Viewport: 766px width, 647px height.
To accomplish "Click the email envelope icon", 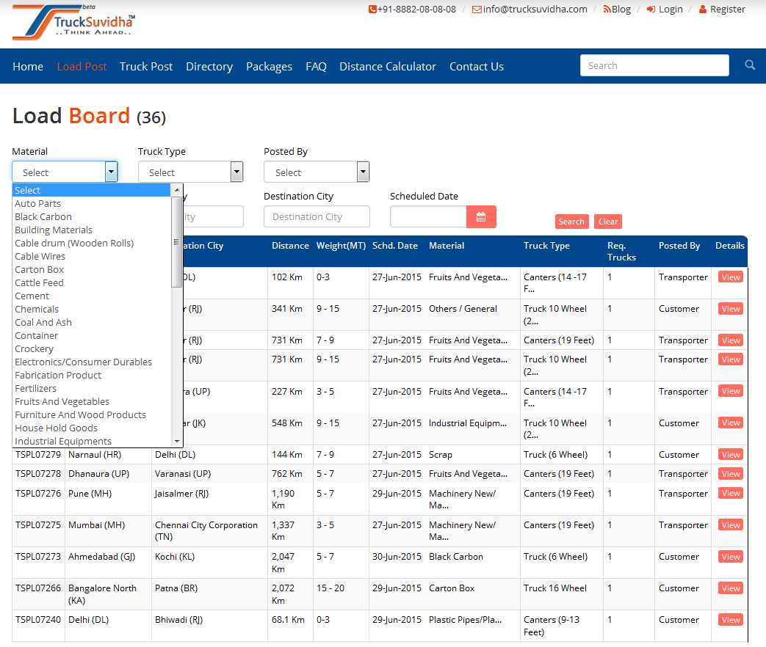I will [477, 10].
